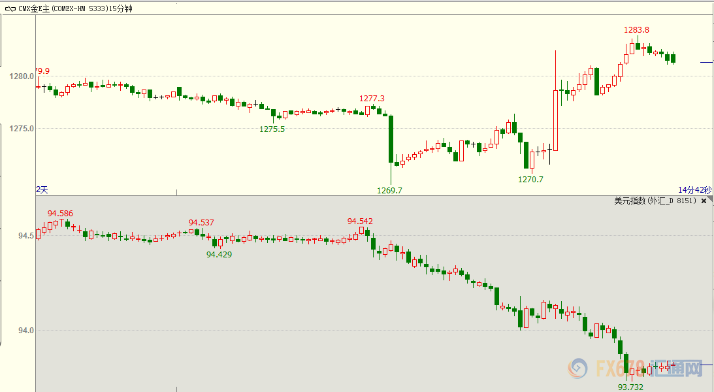
Task: Click the 94.5 axis label on index chart
Action: (x=25, y=235)
